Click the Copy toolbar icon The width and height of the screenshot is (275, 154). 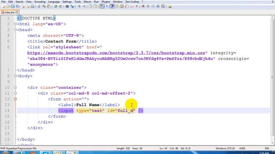click(44, 6)
